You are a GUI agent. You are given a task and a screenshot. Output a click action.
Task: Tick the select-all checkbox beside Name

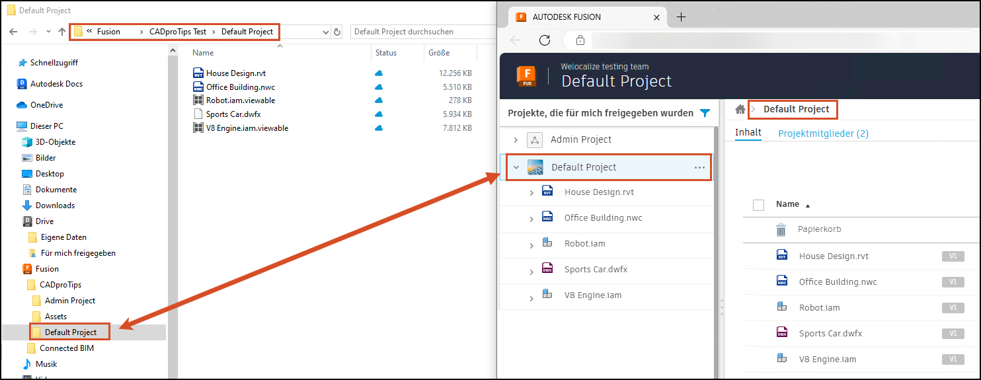click(758, 205)
